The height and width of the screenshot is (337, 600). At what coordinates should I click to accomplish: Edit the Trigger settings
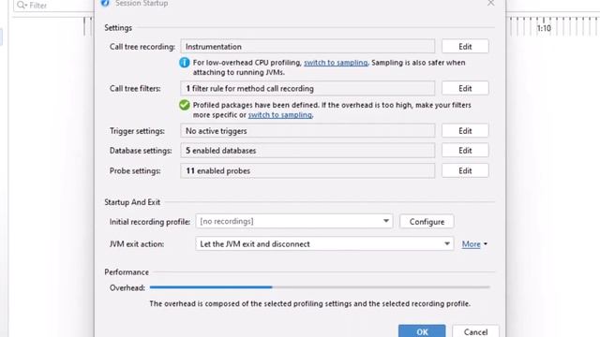465,131
